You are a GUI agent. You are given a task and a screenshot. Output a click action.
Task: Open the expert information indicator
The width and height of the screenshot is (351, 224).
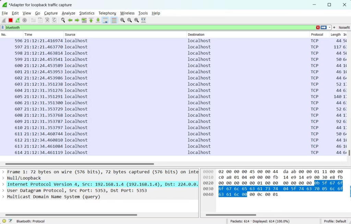3,221
